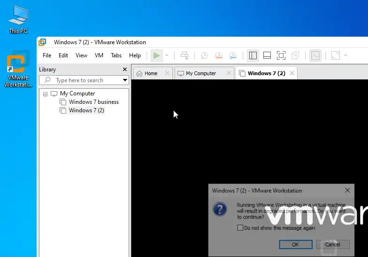Revert virtual machine to snapshot icon

point(219,55)
